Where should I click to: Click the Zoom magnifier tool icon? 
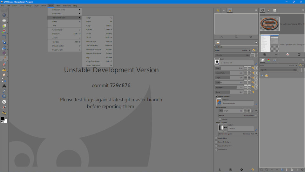[4, 96]
